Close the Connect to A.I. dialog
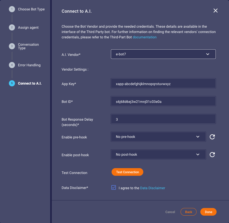The height and width of the screenshot is (223, 229). click(215, 10)
